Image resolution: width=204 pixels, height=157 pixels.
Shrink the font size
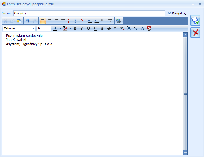click(135, 28)
